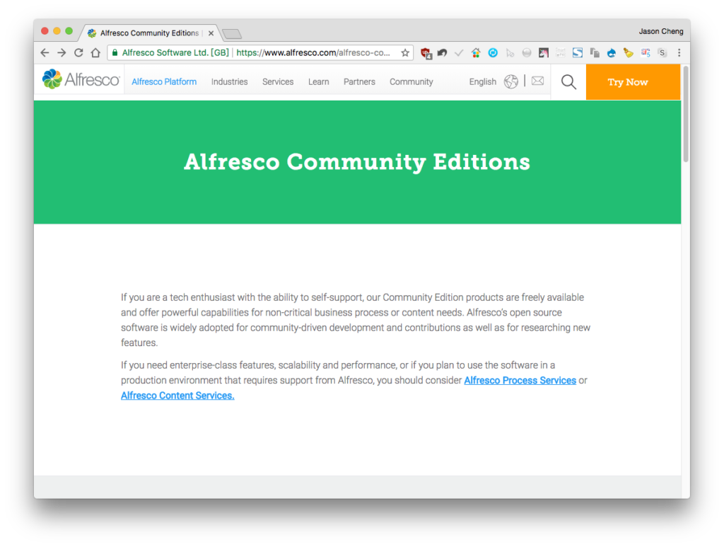Open the browser home page icon
The width and height of the screenshot is (724, 547).
[95, 52]
